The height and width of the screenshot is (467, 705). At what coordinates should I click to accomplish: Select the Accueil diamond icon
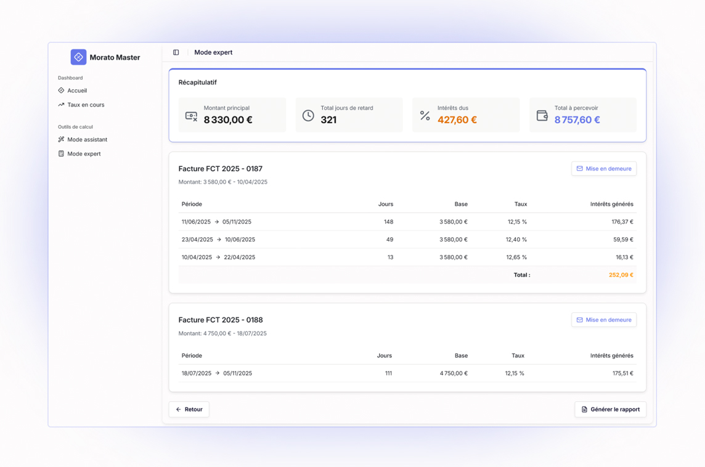pos(62,90)
